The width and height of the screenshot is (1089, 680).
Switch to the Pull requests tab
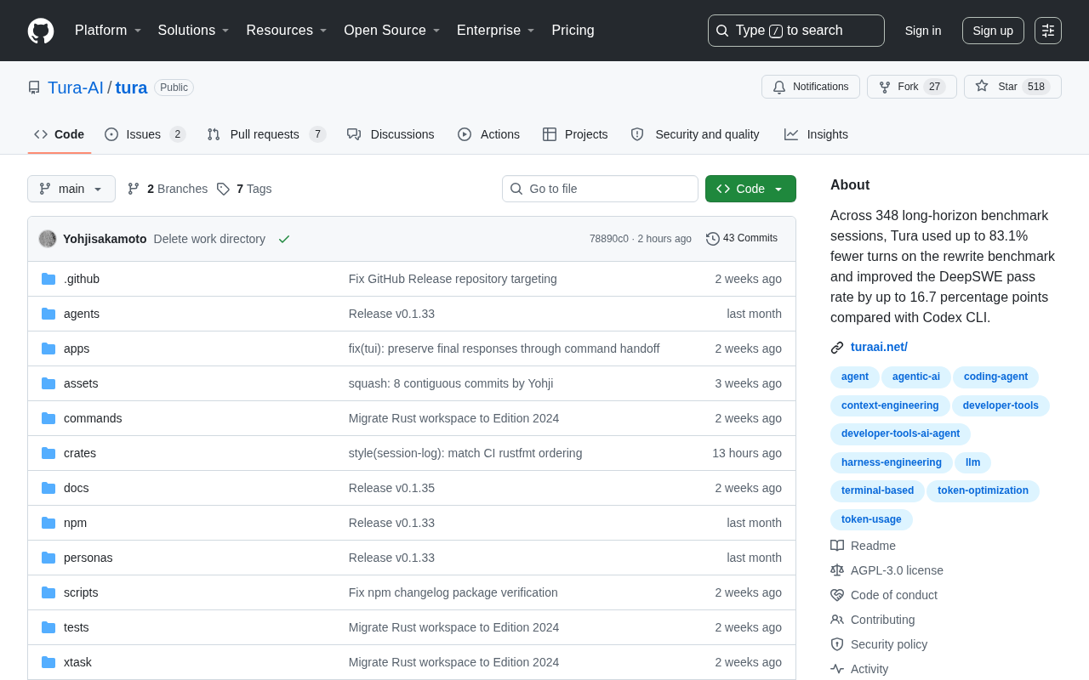tap(266, 134)
